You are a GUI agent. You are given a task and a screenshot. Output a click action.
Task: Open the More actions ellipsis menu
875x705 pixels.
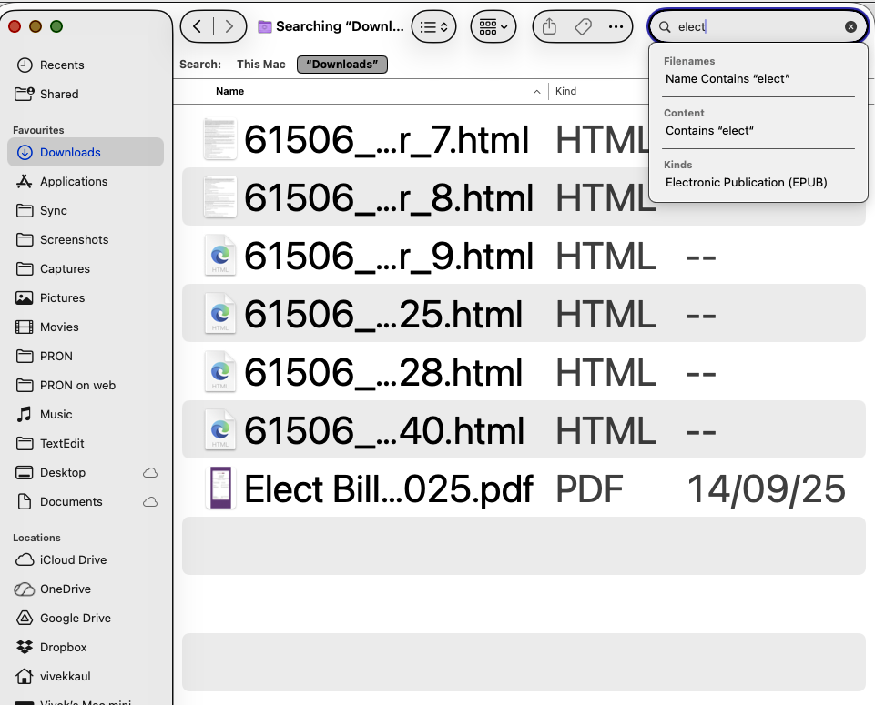(x=616, y=26)
